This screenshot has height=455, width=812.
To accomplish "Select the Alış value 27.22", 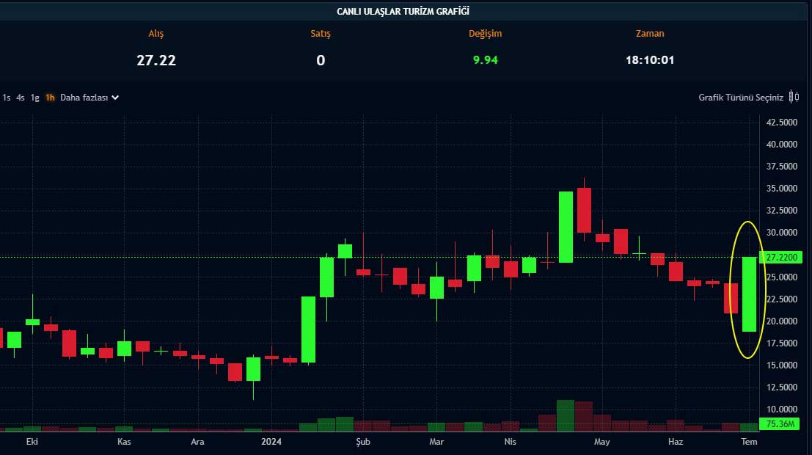I will point(156,60).
